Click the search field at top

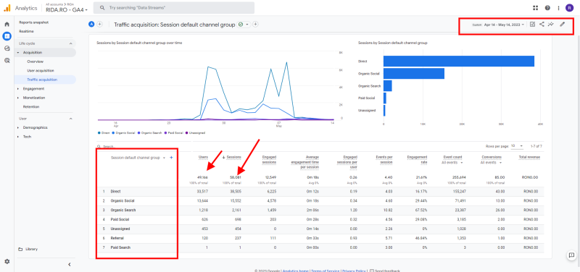(x=174, y=8)
